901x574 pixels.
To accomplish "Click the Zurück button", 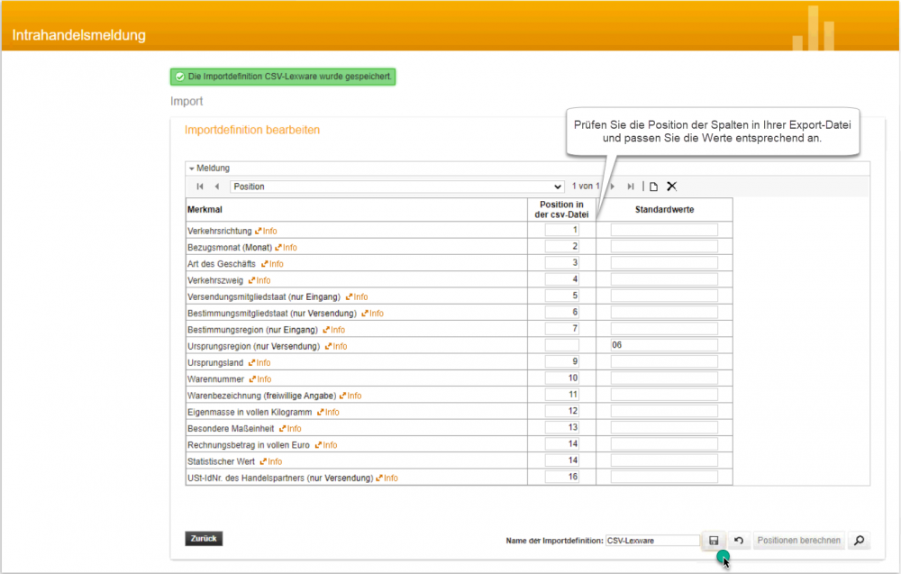I will (204, 538).
